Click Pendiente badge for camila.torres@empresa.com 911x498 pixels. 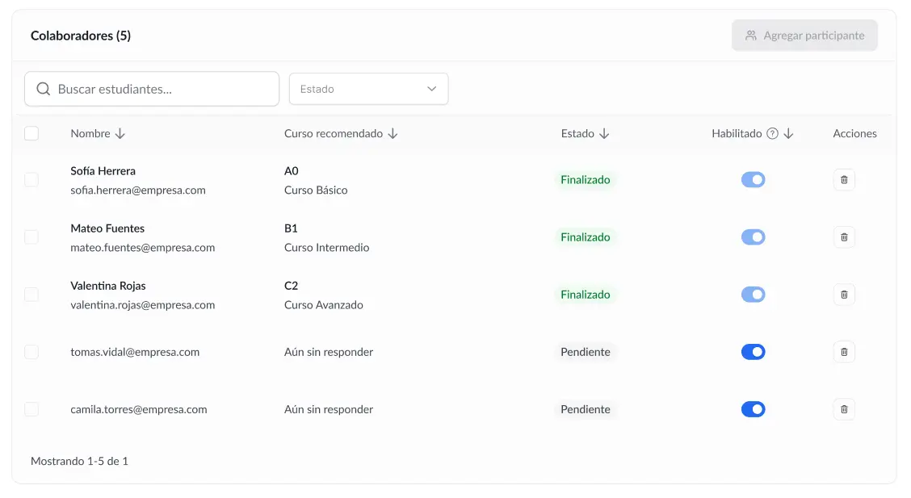[585, 410]
